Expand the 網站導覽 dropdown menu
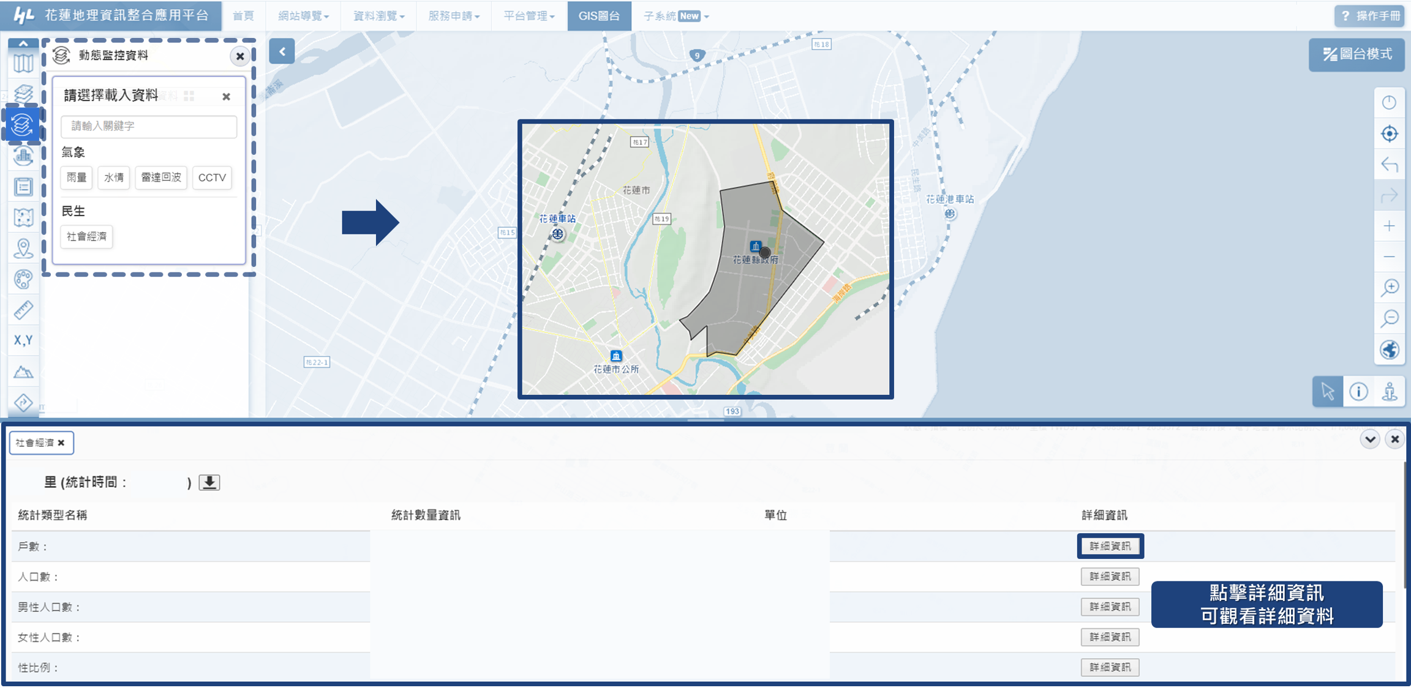1411x688 pixels. (x=303, y=16)
